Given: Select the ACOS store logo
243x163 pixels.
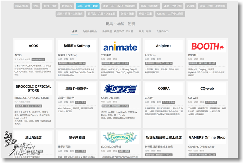Looking at the screenshot, I should (x=33, y=46).
